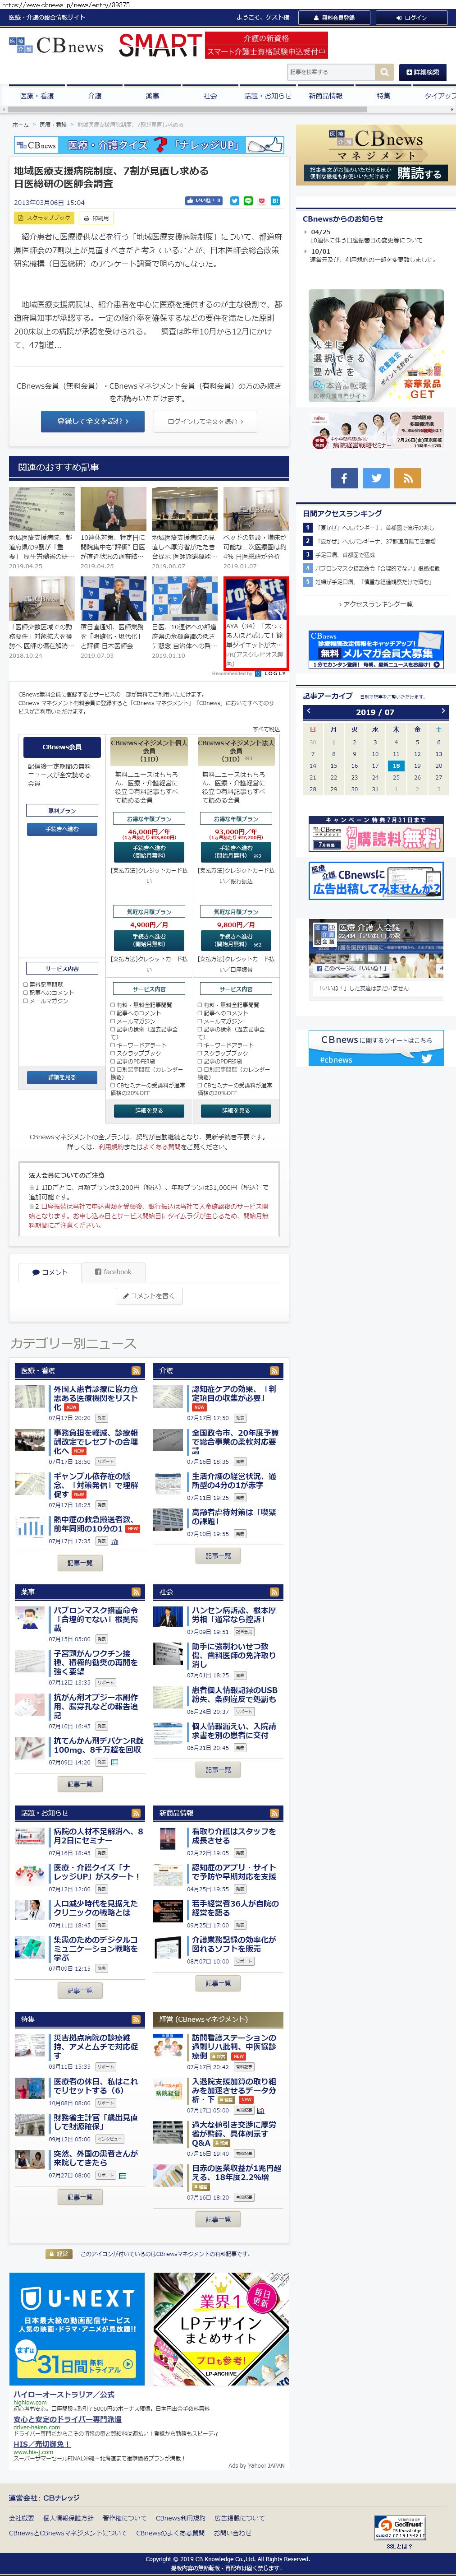Switch to the facebook comments tab
Screen dimensions: 456x2576
(113, 1272)
